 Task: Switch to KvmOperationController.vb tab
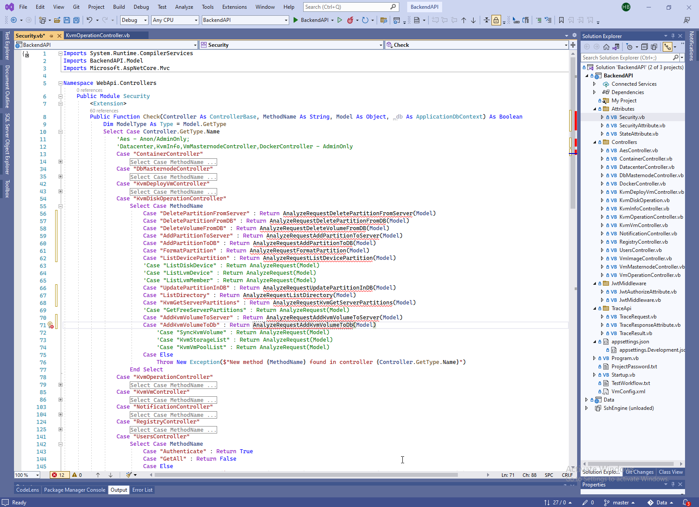pos(98,35)
